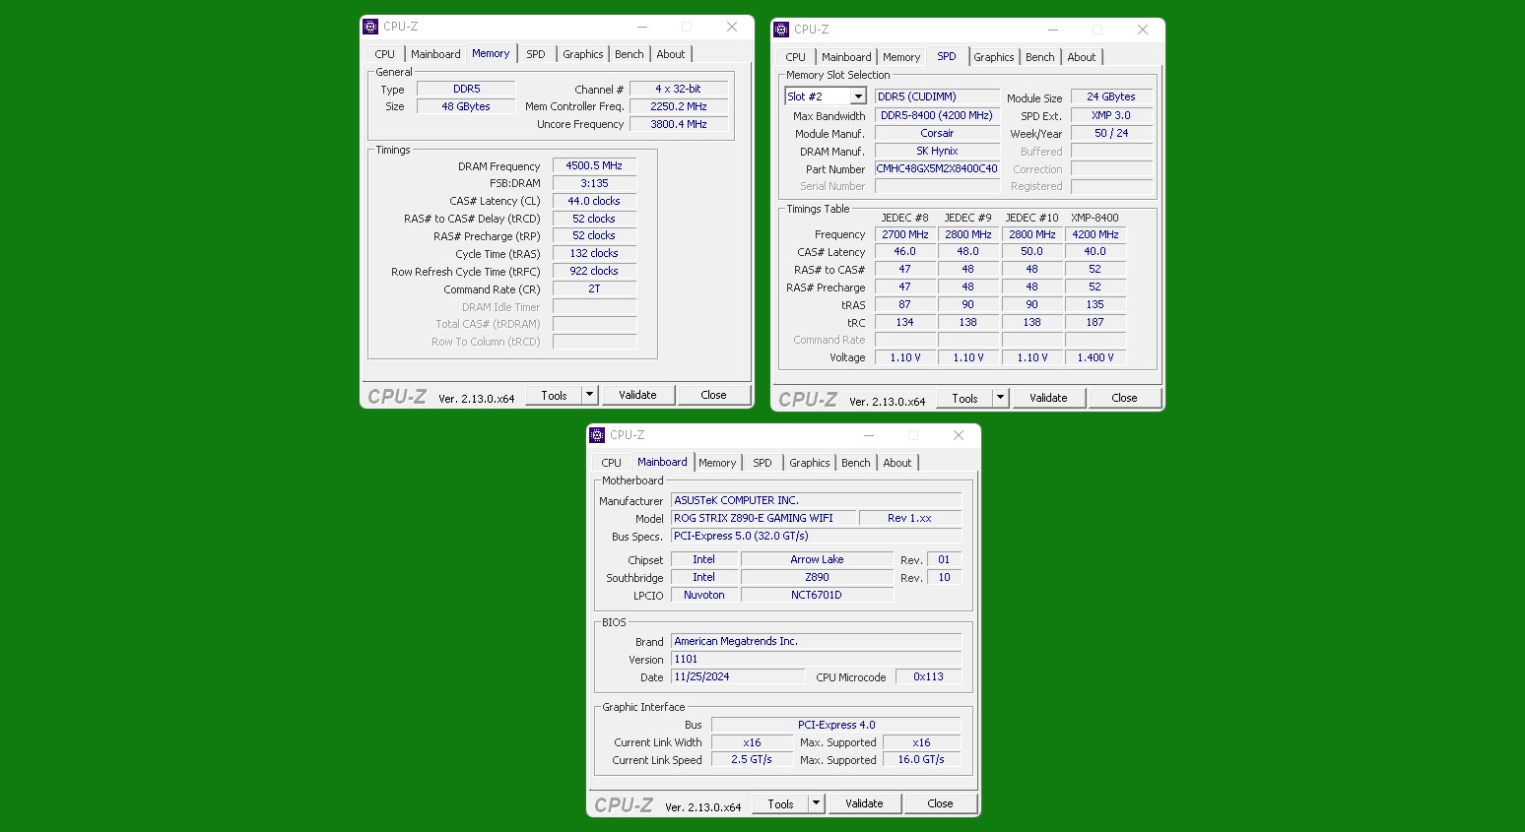The height and width of the screenshot is (832, 1525).
Task: Click the CPU-Z logo icon in the SPD window title bar
Action: (782, 30)
